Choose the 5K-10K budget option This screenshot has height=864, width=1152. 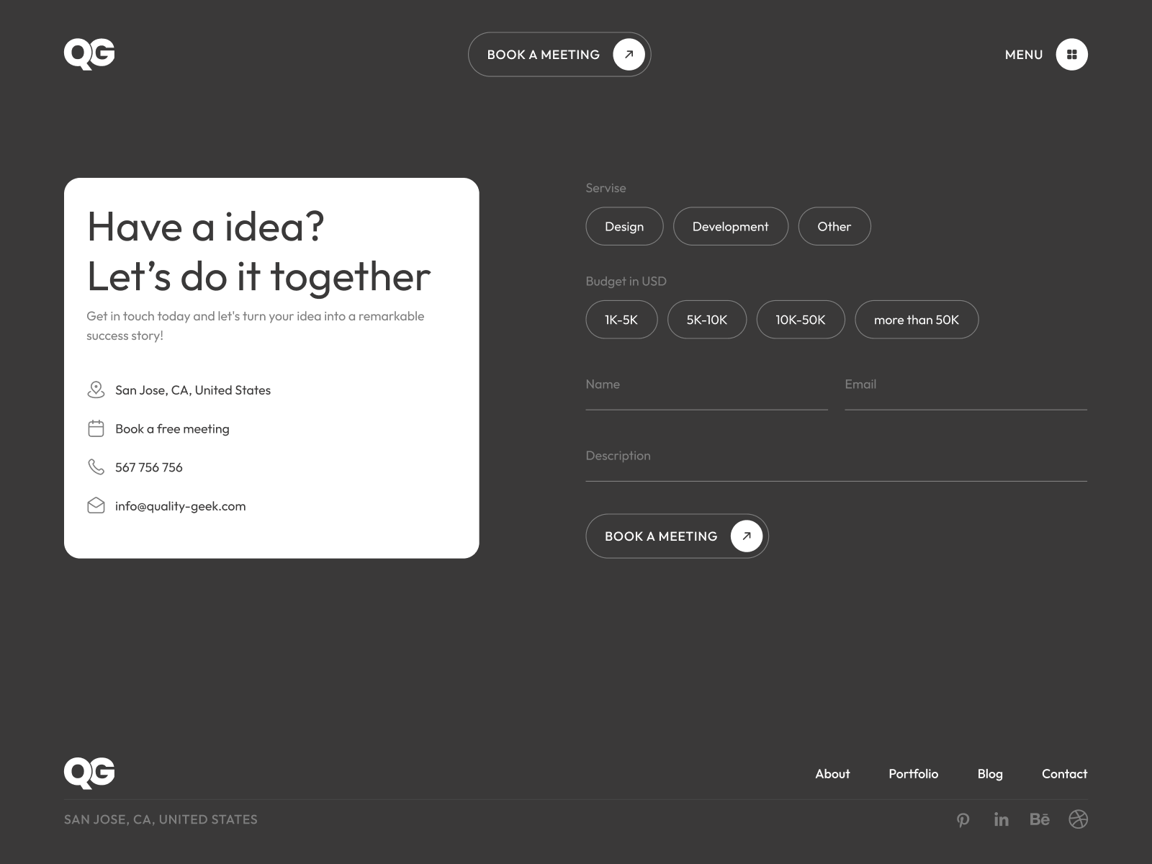[x=707, y=320]
